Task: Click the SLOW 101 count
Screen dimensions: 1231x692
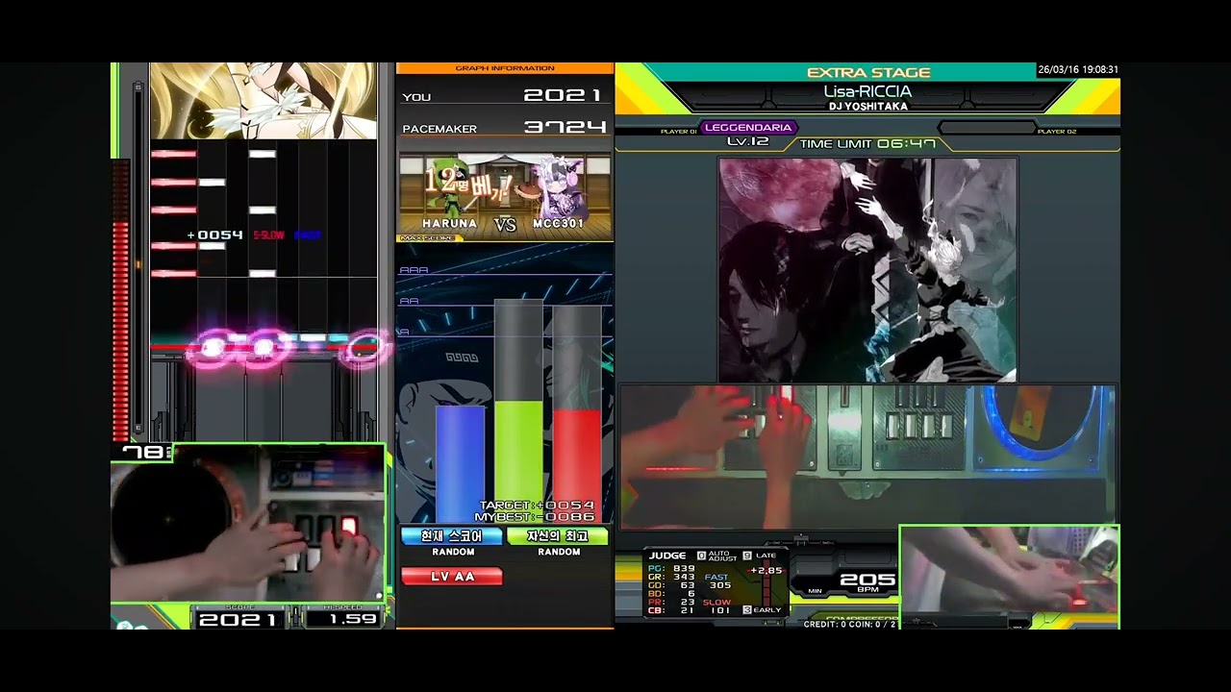Action: click(x=719, y=606)
